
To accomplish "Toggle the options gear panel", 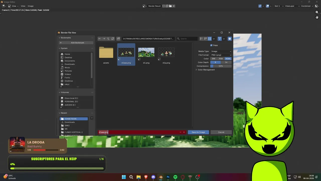I will tap(229, 39).
